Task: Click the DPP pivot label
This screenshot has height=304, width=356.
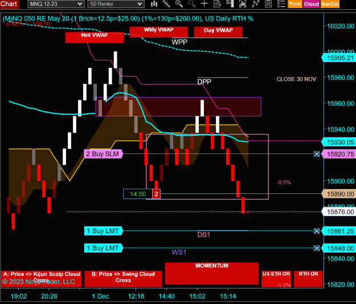Action: click(204, 82)
